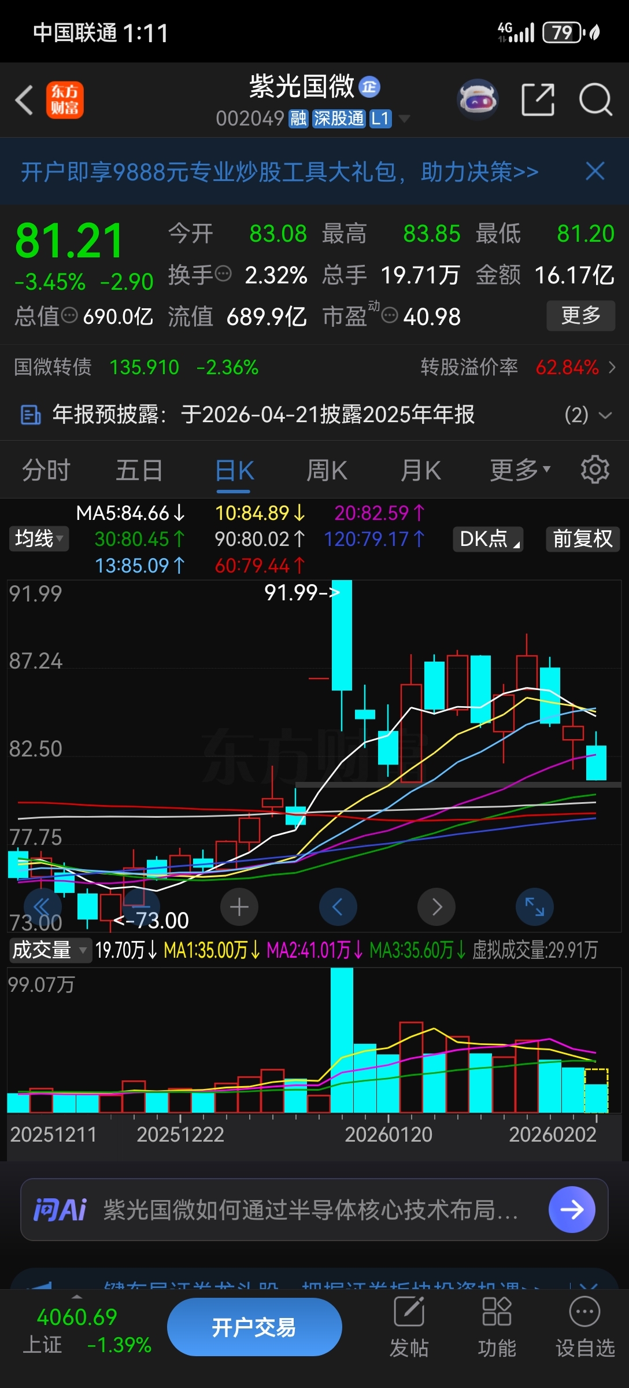
Task: Open chart settings gear icon
Action: click(x=595, y=470)
